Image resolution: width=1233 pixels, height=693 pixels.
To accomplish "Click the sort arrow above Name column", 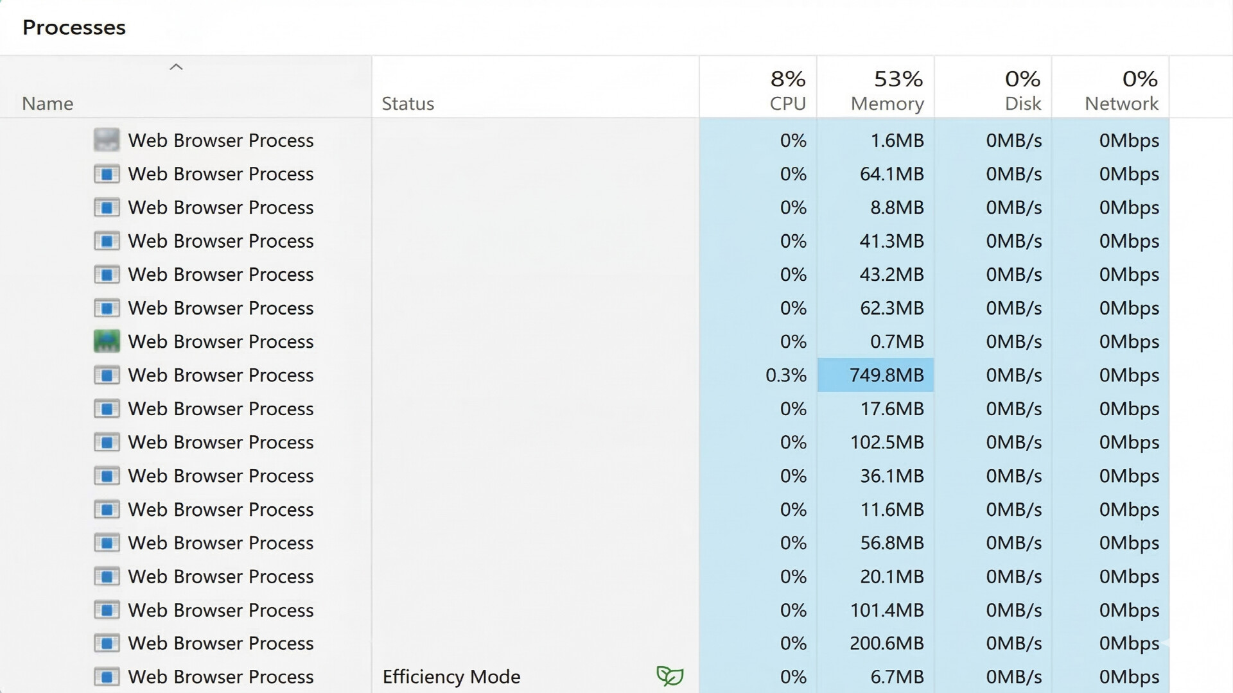I will pos(176,67).
